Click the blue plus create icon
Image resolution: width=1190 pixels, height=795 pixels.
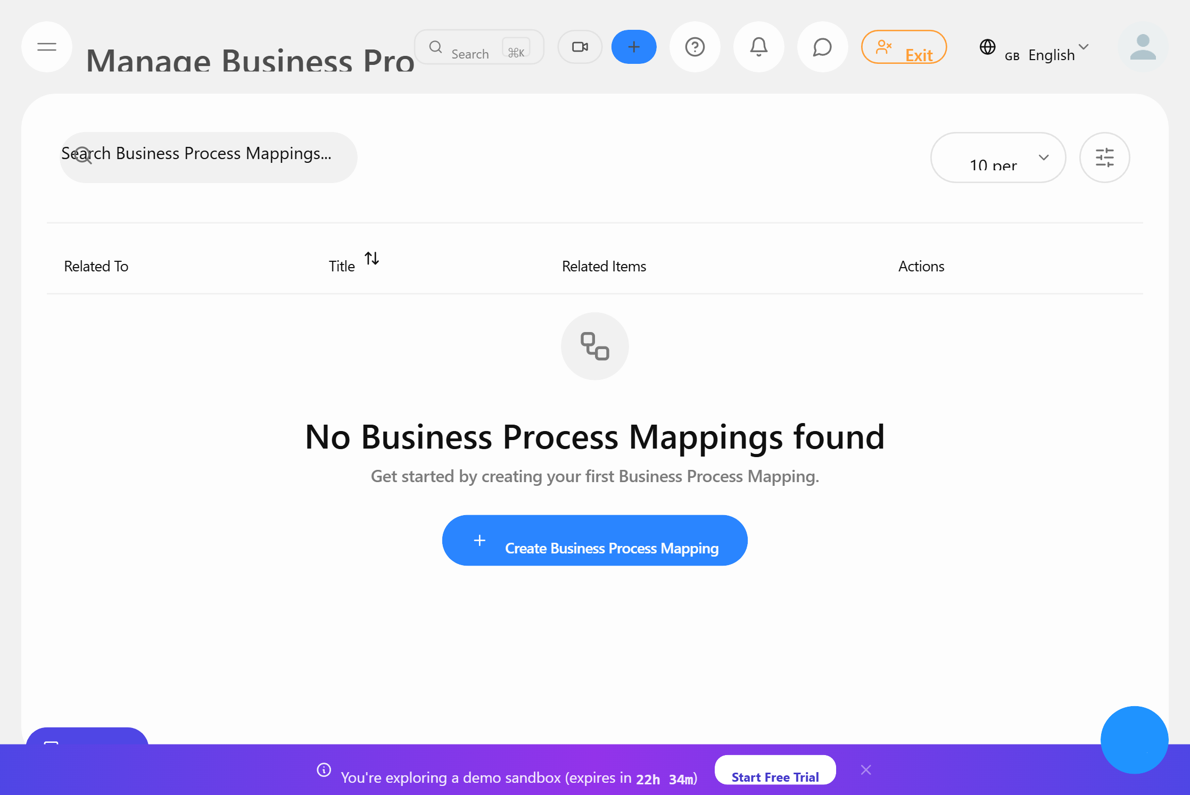[x=634, y=47]
